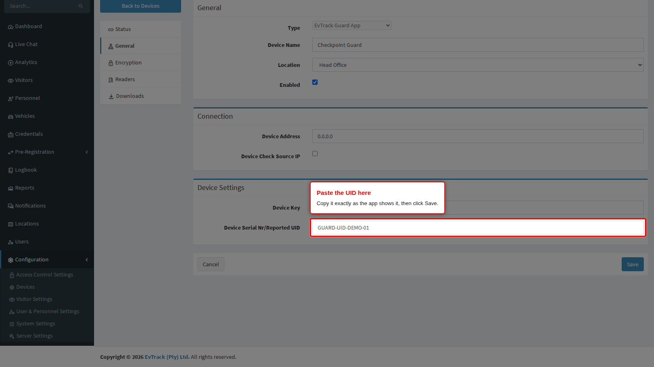This screenshot has height=367, width=654.
Task: Click the Reports chart icon
Action: click(x=11, y=188)
